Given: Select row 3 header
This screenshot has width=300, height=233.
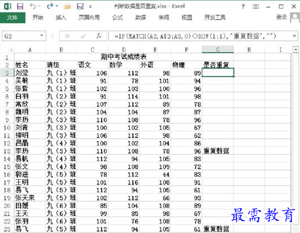Looking at the screenshot, I should click(x=7, y=73).
